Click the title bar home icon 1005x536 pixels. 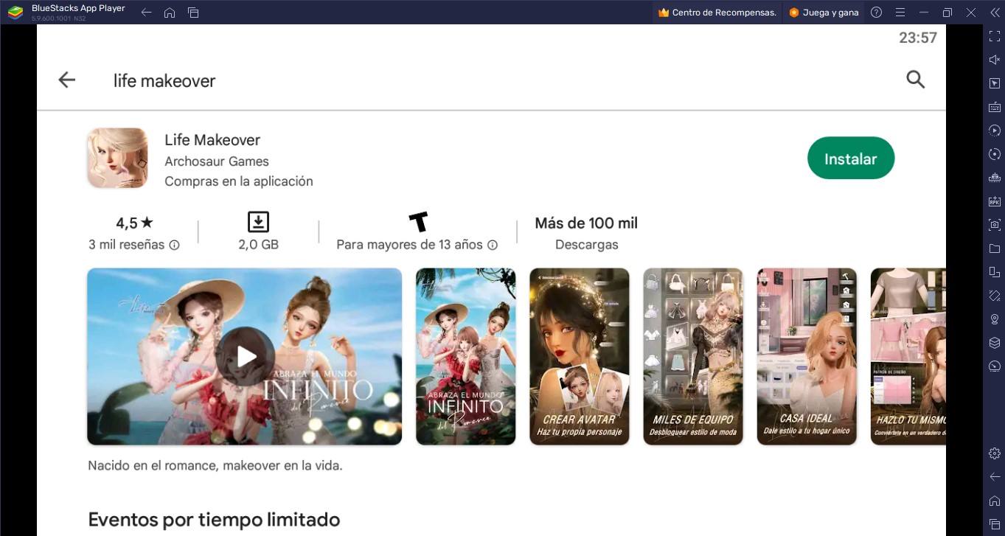(x=170, y=12)
